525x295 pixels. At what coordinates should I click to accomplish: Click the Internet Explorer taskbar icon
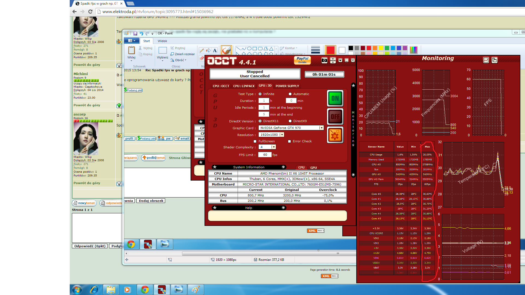point(94,290)
